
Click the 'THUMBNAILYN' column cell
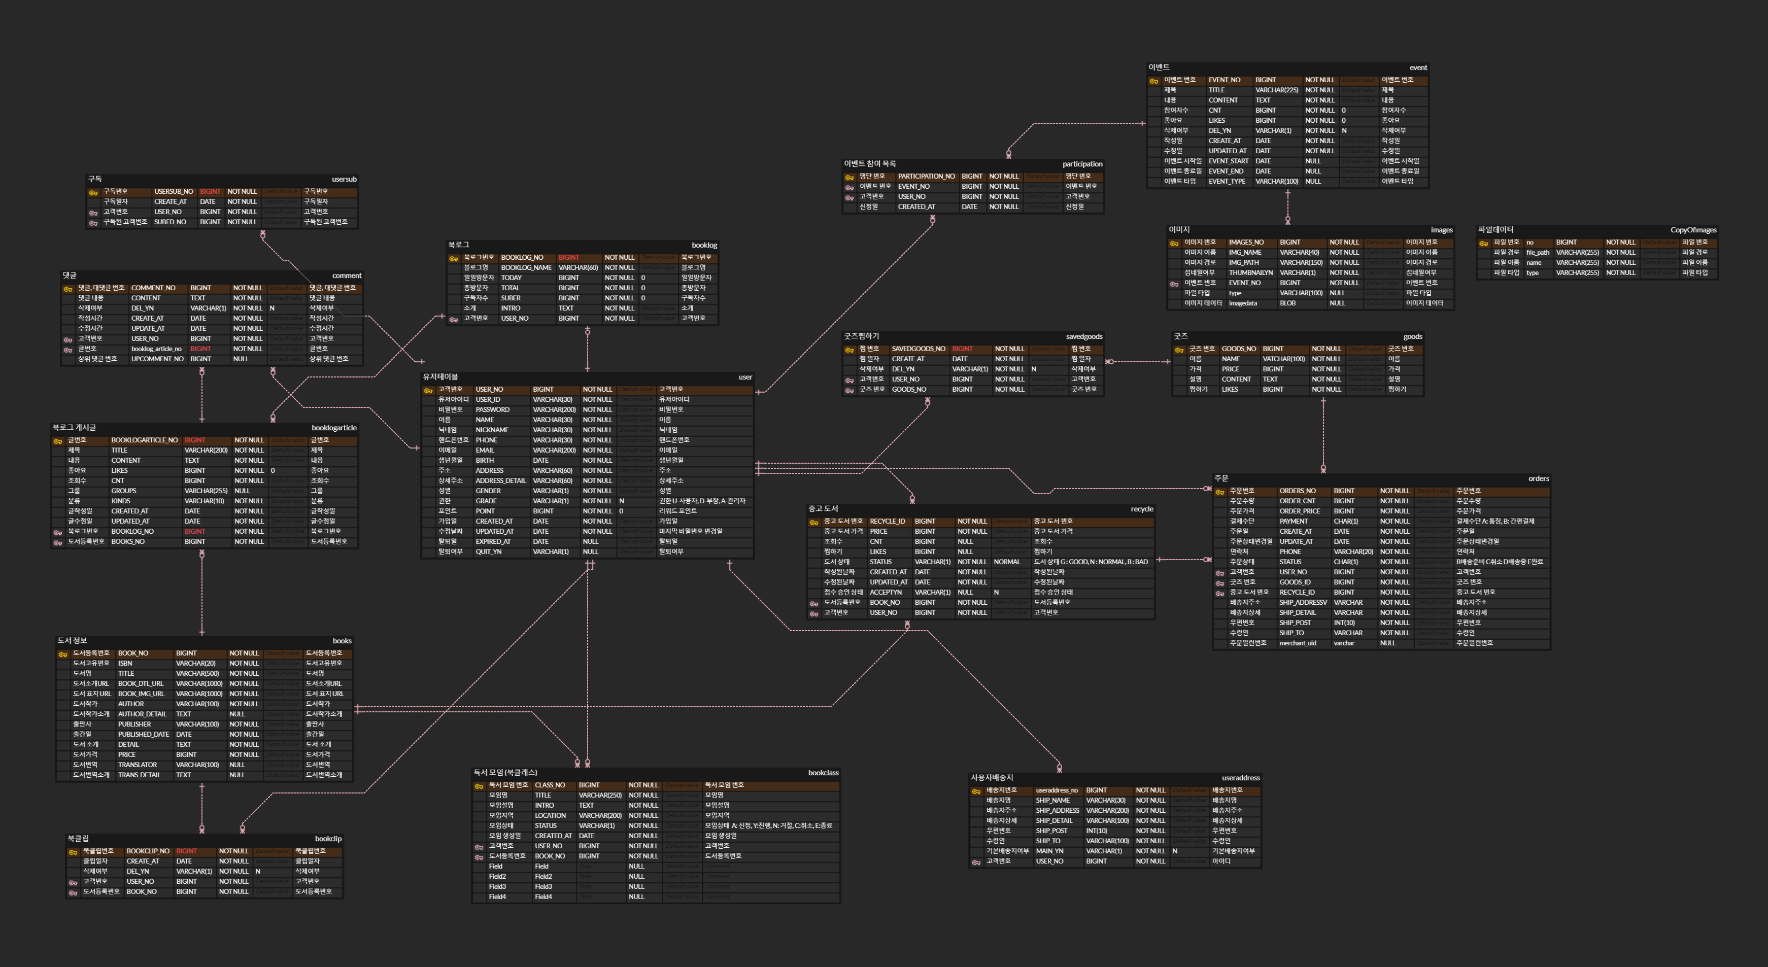1251,273
